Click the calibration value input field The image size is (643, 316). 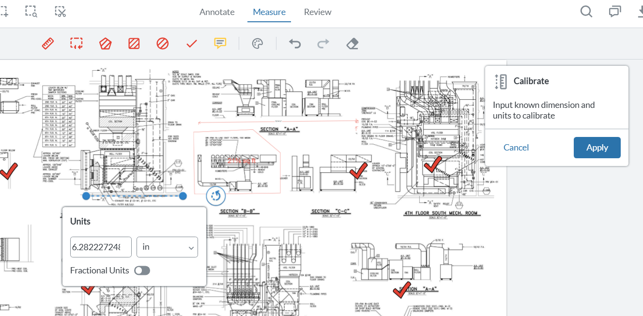[x=101, y=247]
